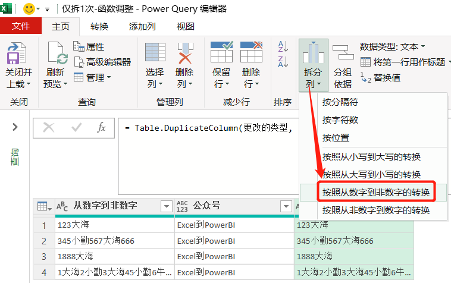Open filter dropdown of 从数字到非数字 column
Image resolution: width=451 pixels, height=283 pixels.
pos(166,206)
